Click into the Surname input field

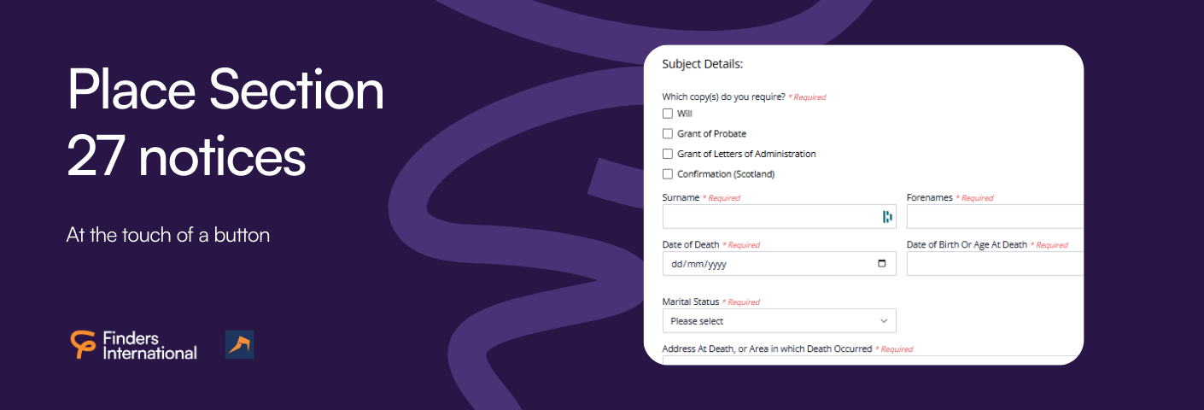click(x=780, y=217)
